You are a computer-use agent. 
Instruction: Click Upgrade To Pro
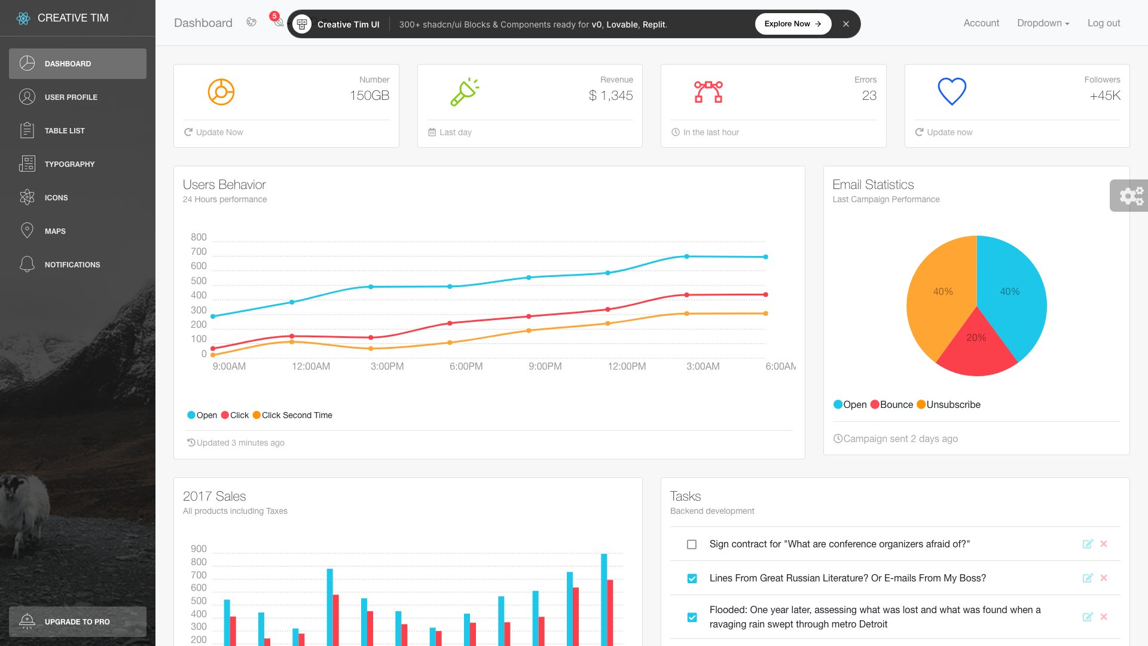point(77,621)
